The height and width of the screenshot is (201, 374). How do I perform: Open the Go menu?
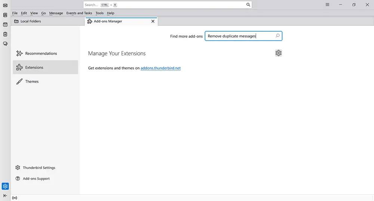click(43, 13)
